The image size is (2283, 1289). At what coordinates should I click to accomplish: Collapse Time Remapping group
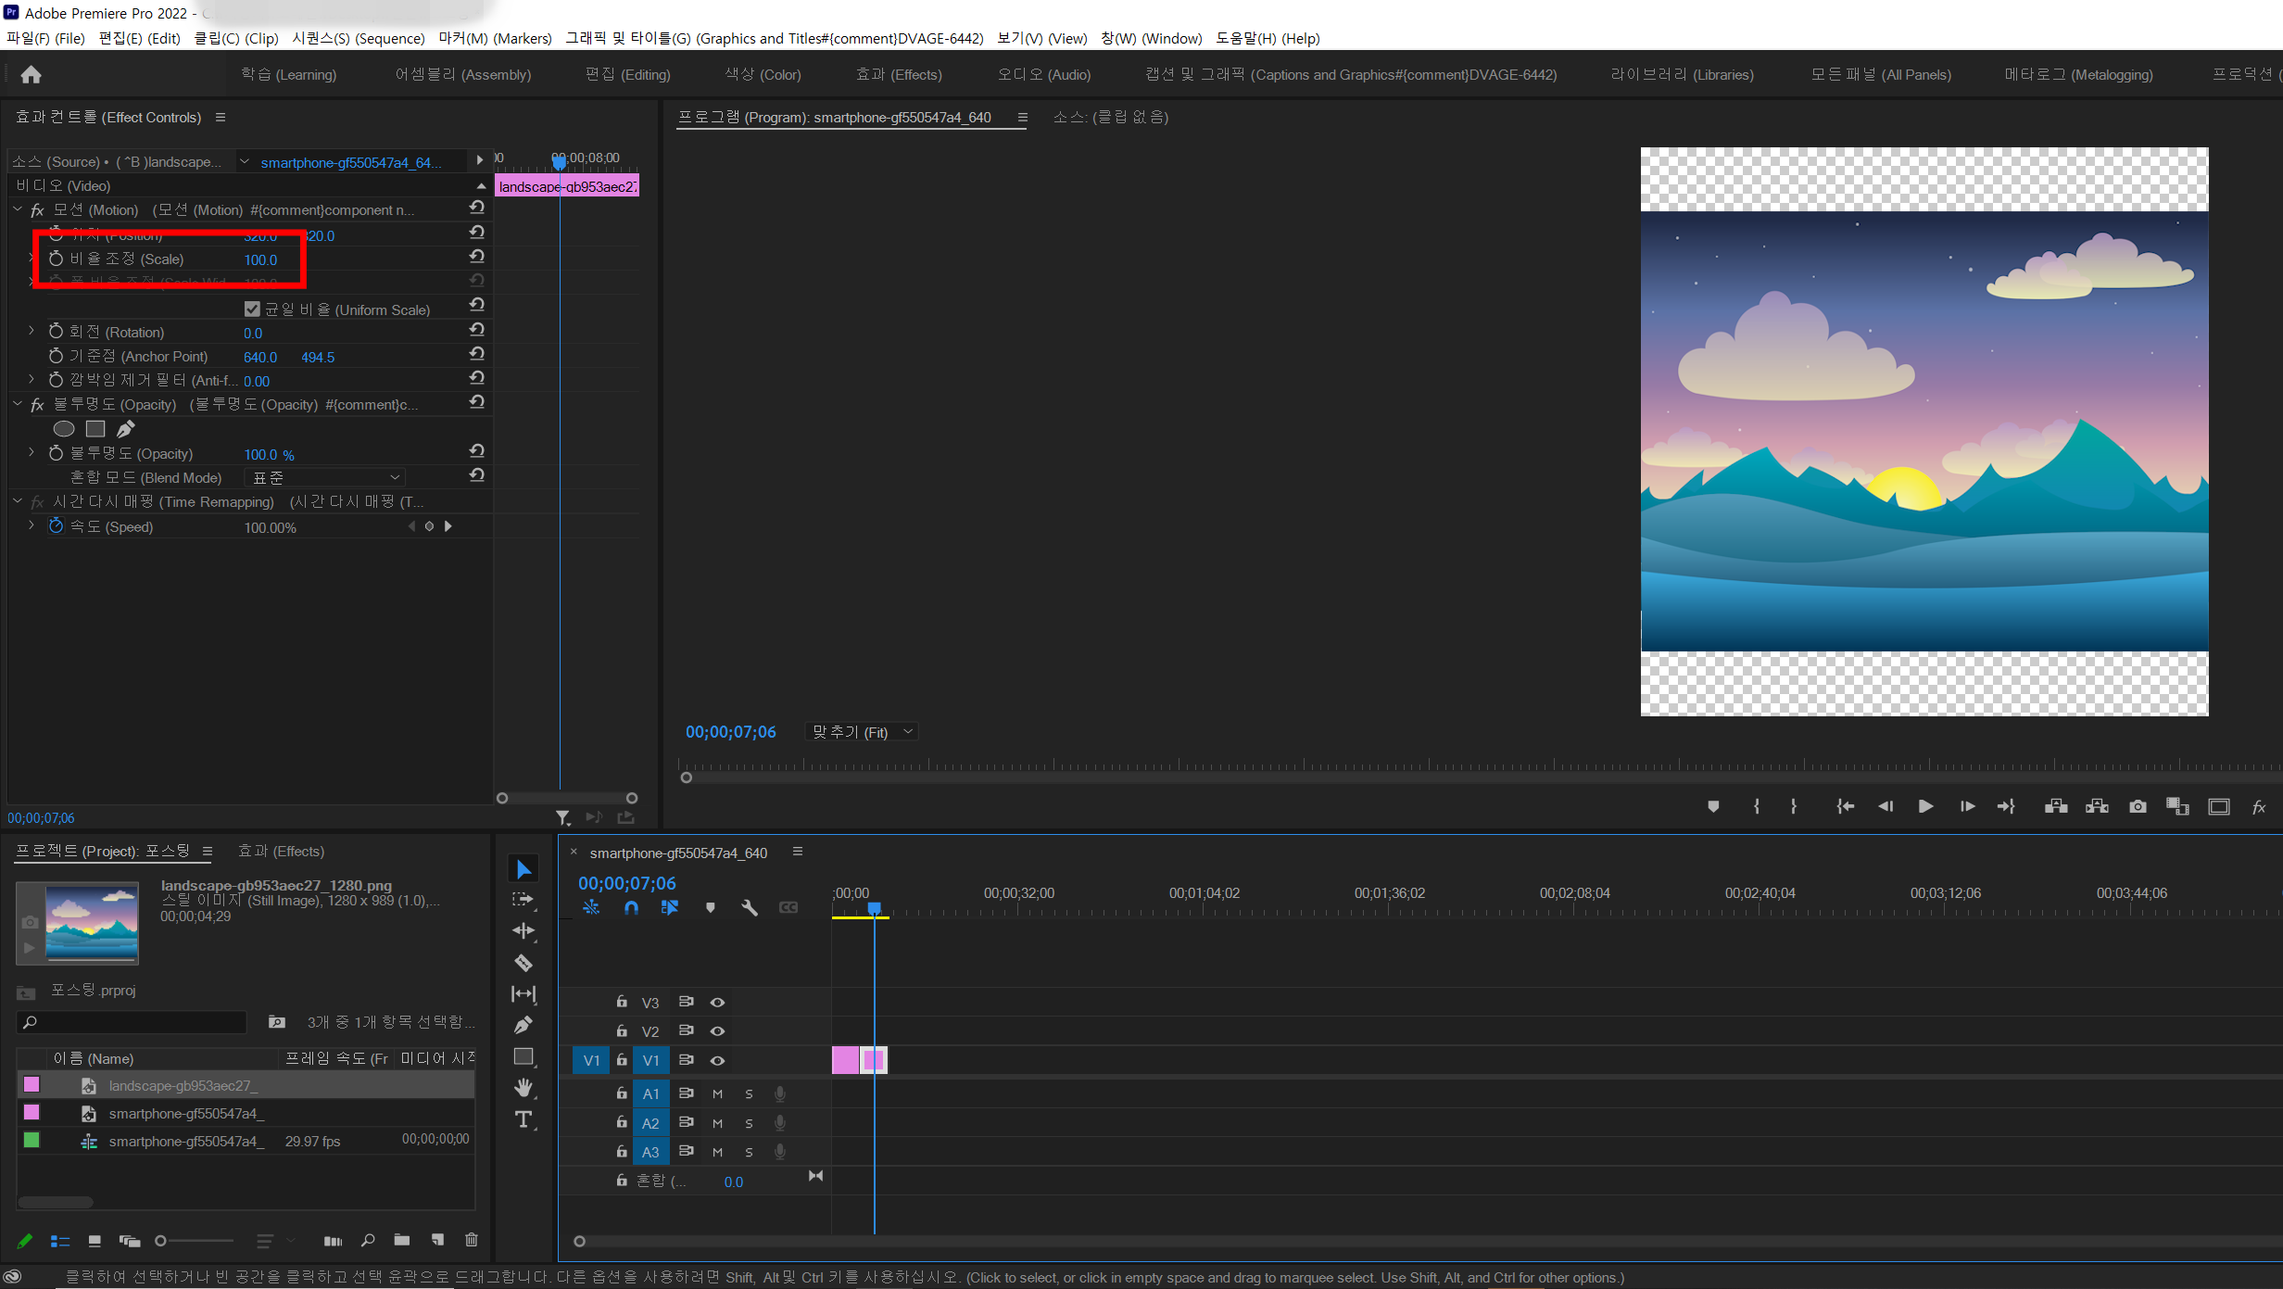tap(18, 501)
